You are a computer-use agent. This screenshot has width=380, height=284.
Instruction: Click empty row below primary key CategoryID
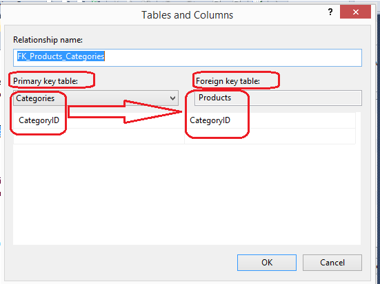tap(99, 136)
